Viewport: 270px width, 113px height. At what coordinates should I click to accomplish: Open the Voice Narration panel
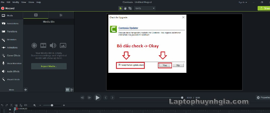12,63
